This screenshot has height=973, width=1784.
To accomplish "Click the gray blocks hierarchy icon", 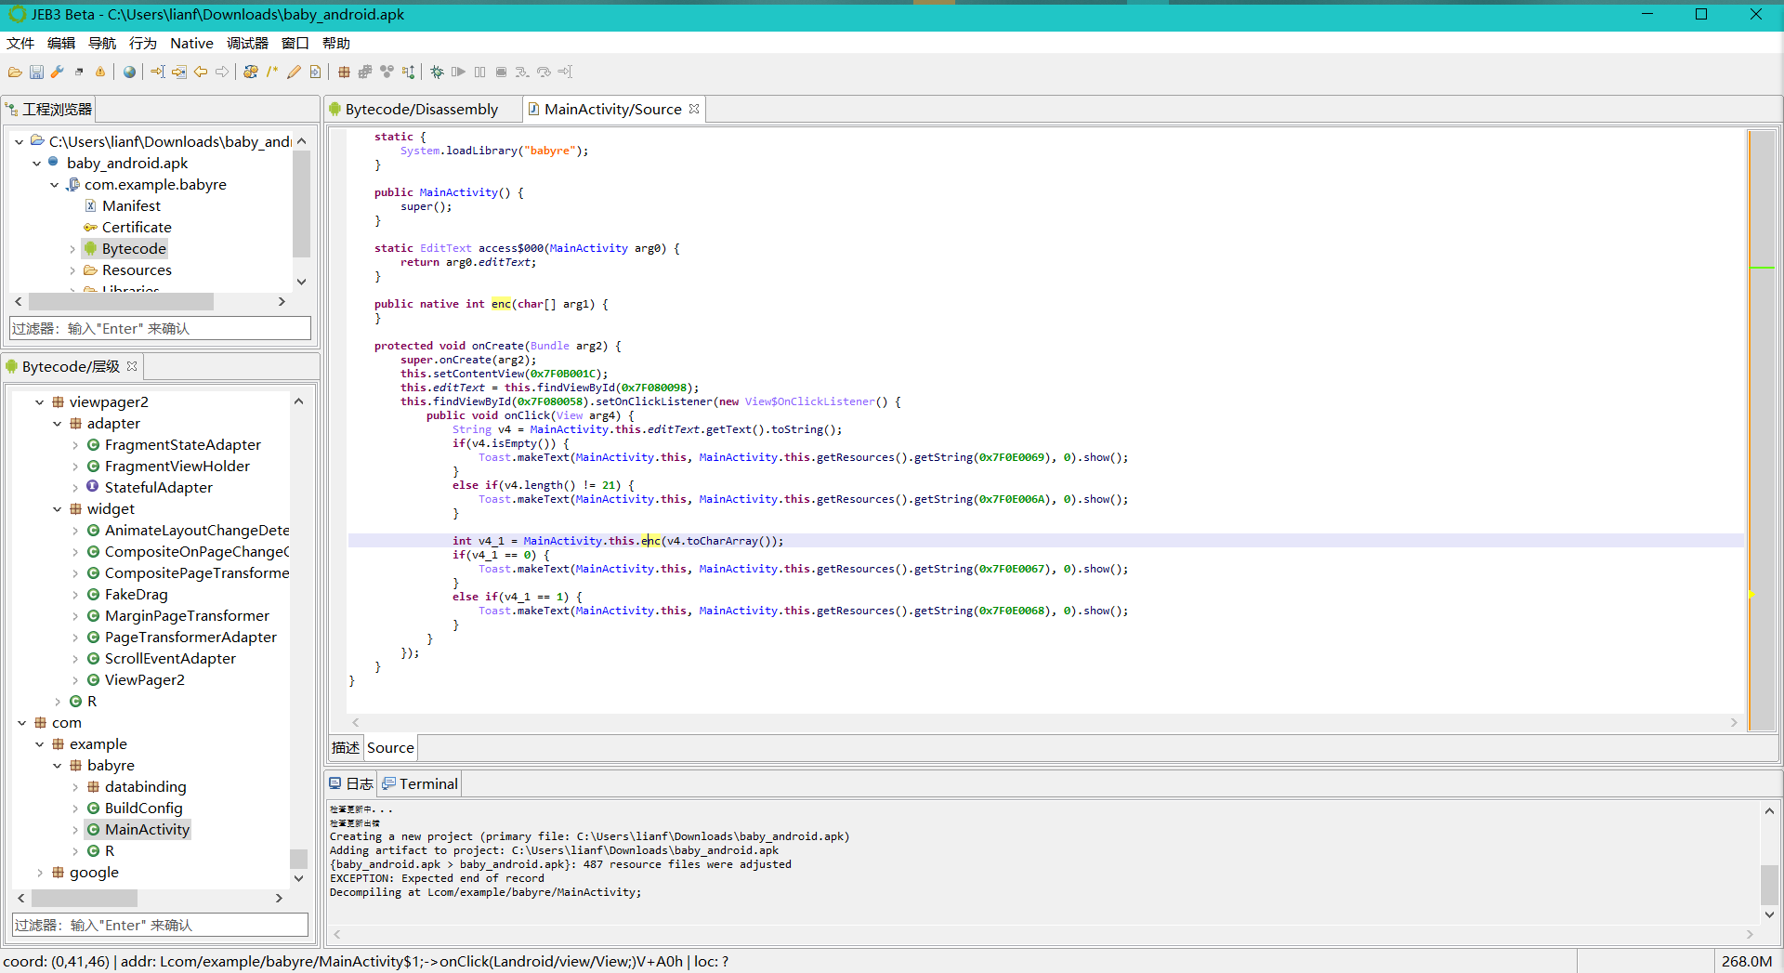I will tap(365, 72).
